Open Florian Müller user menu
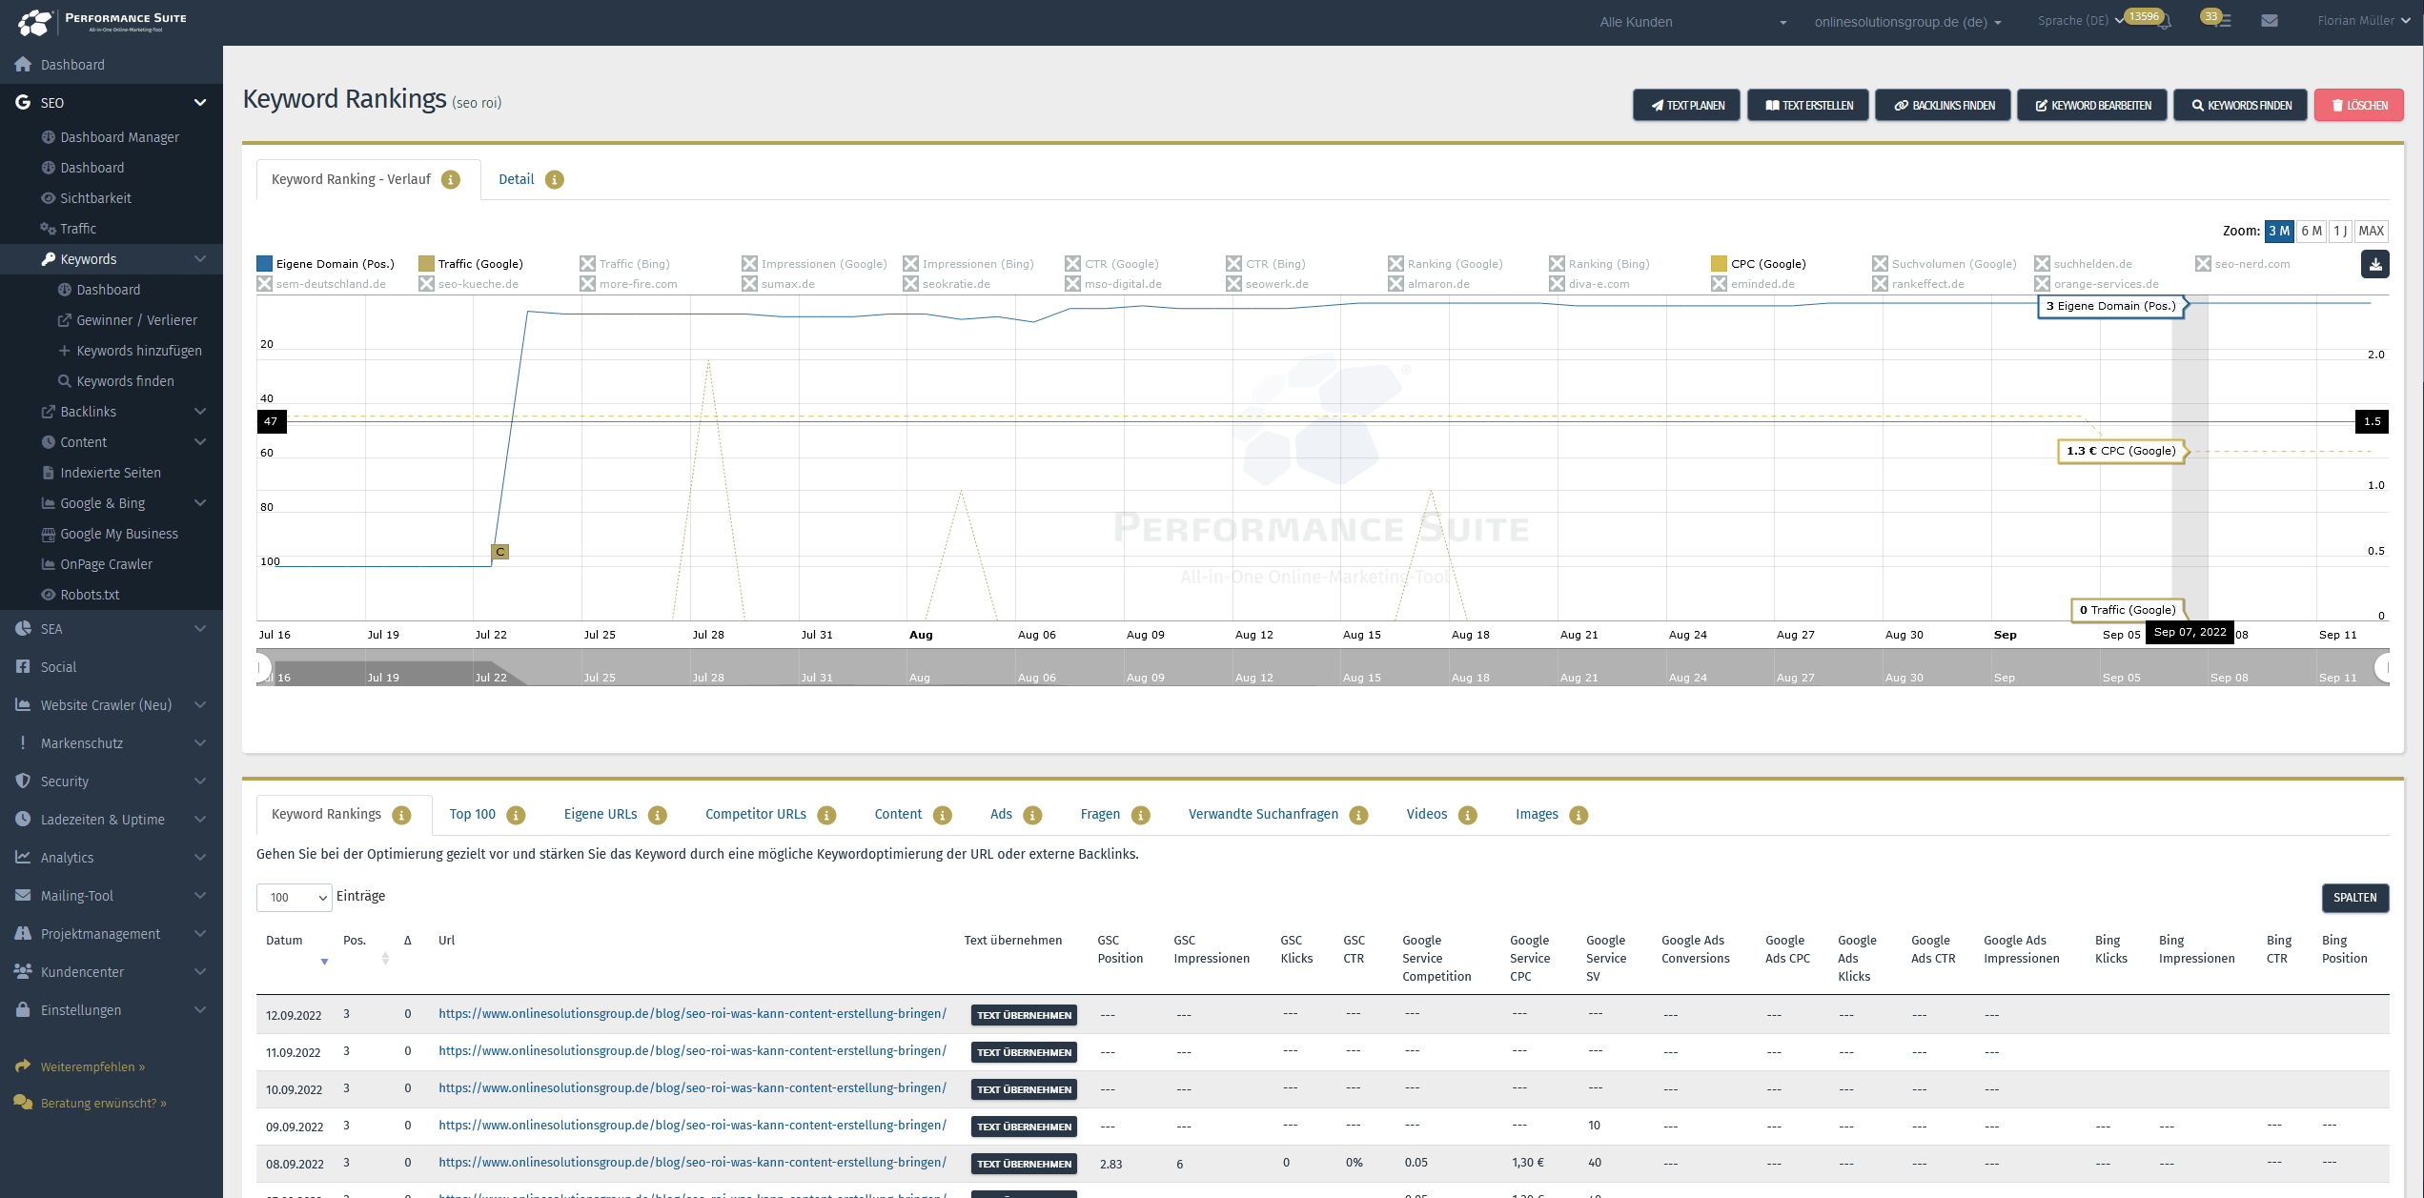This screenshot has width=2424, height=1198. pos(2363,21)
